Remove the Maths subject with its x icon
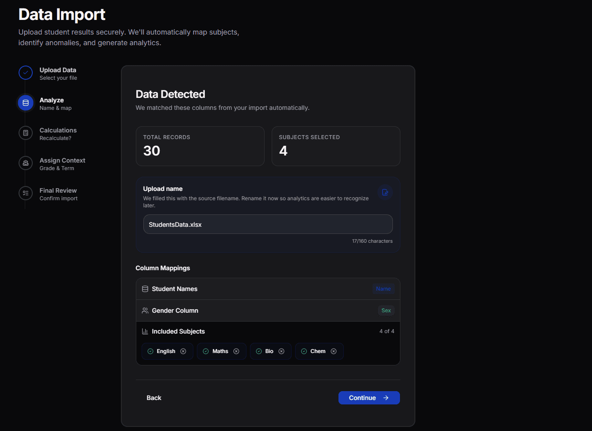 236,351
